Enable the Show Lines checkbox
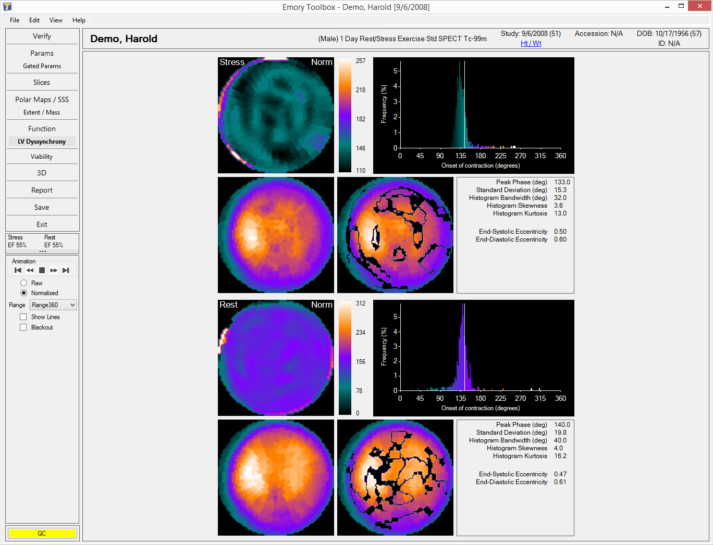This screenshot has width=713, height=545. click(23, 317)
